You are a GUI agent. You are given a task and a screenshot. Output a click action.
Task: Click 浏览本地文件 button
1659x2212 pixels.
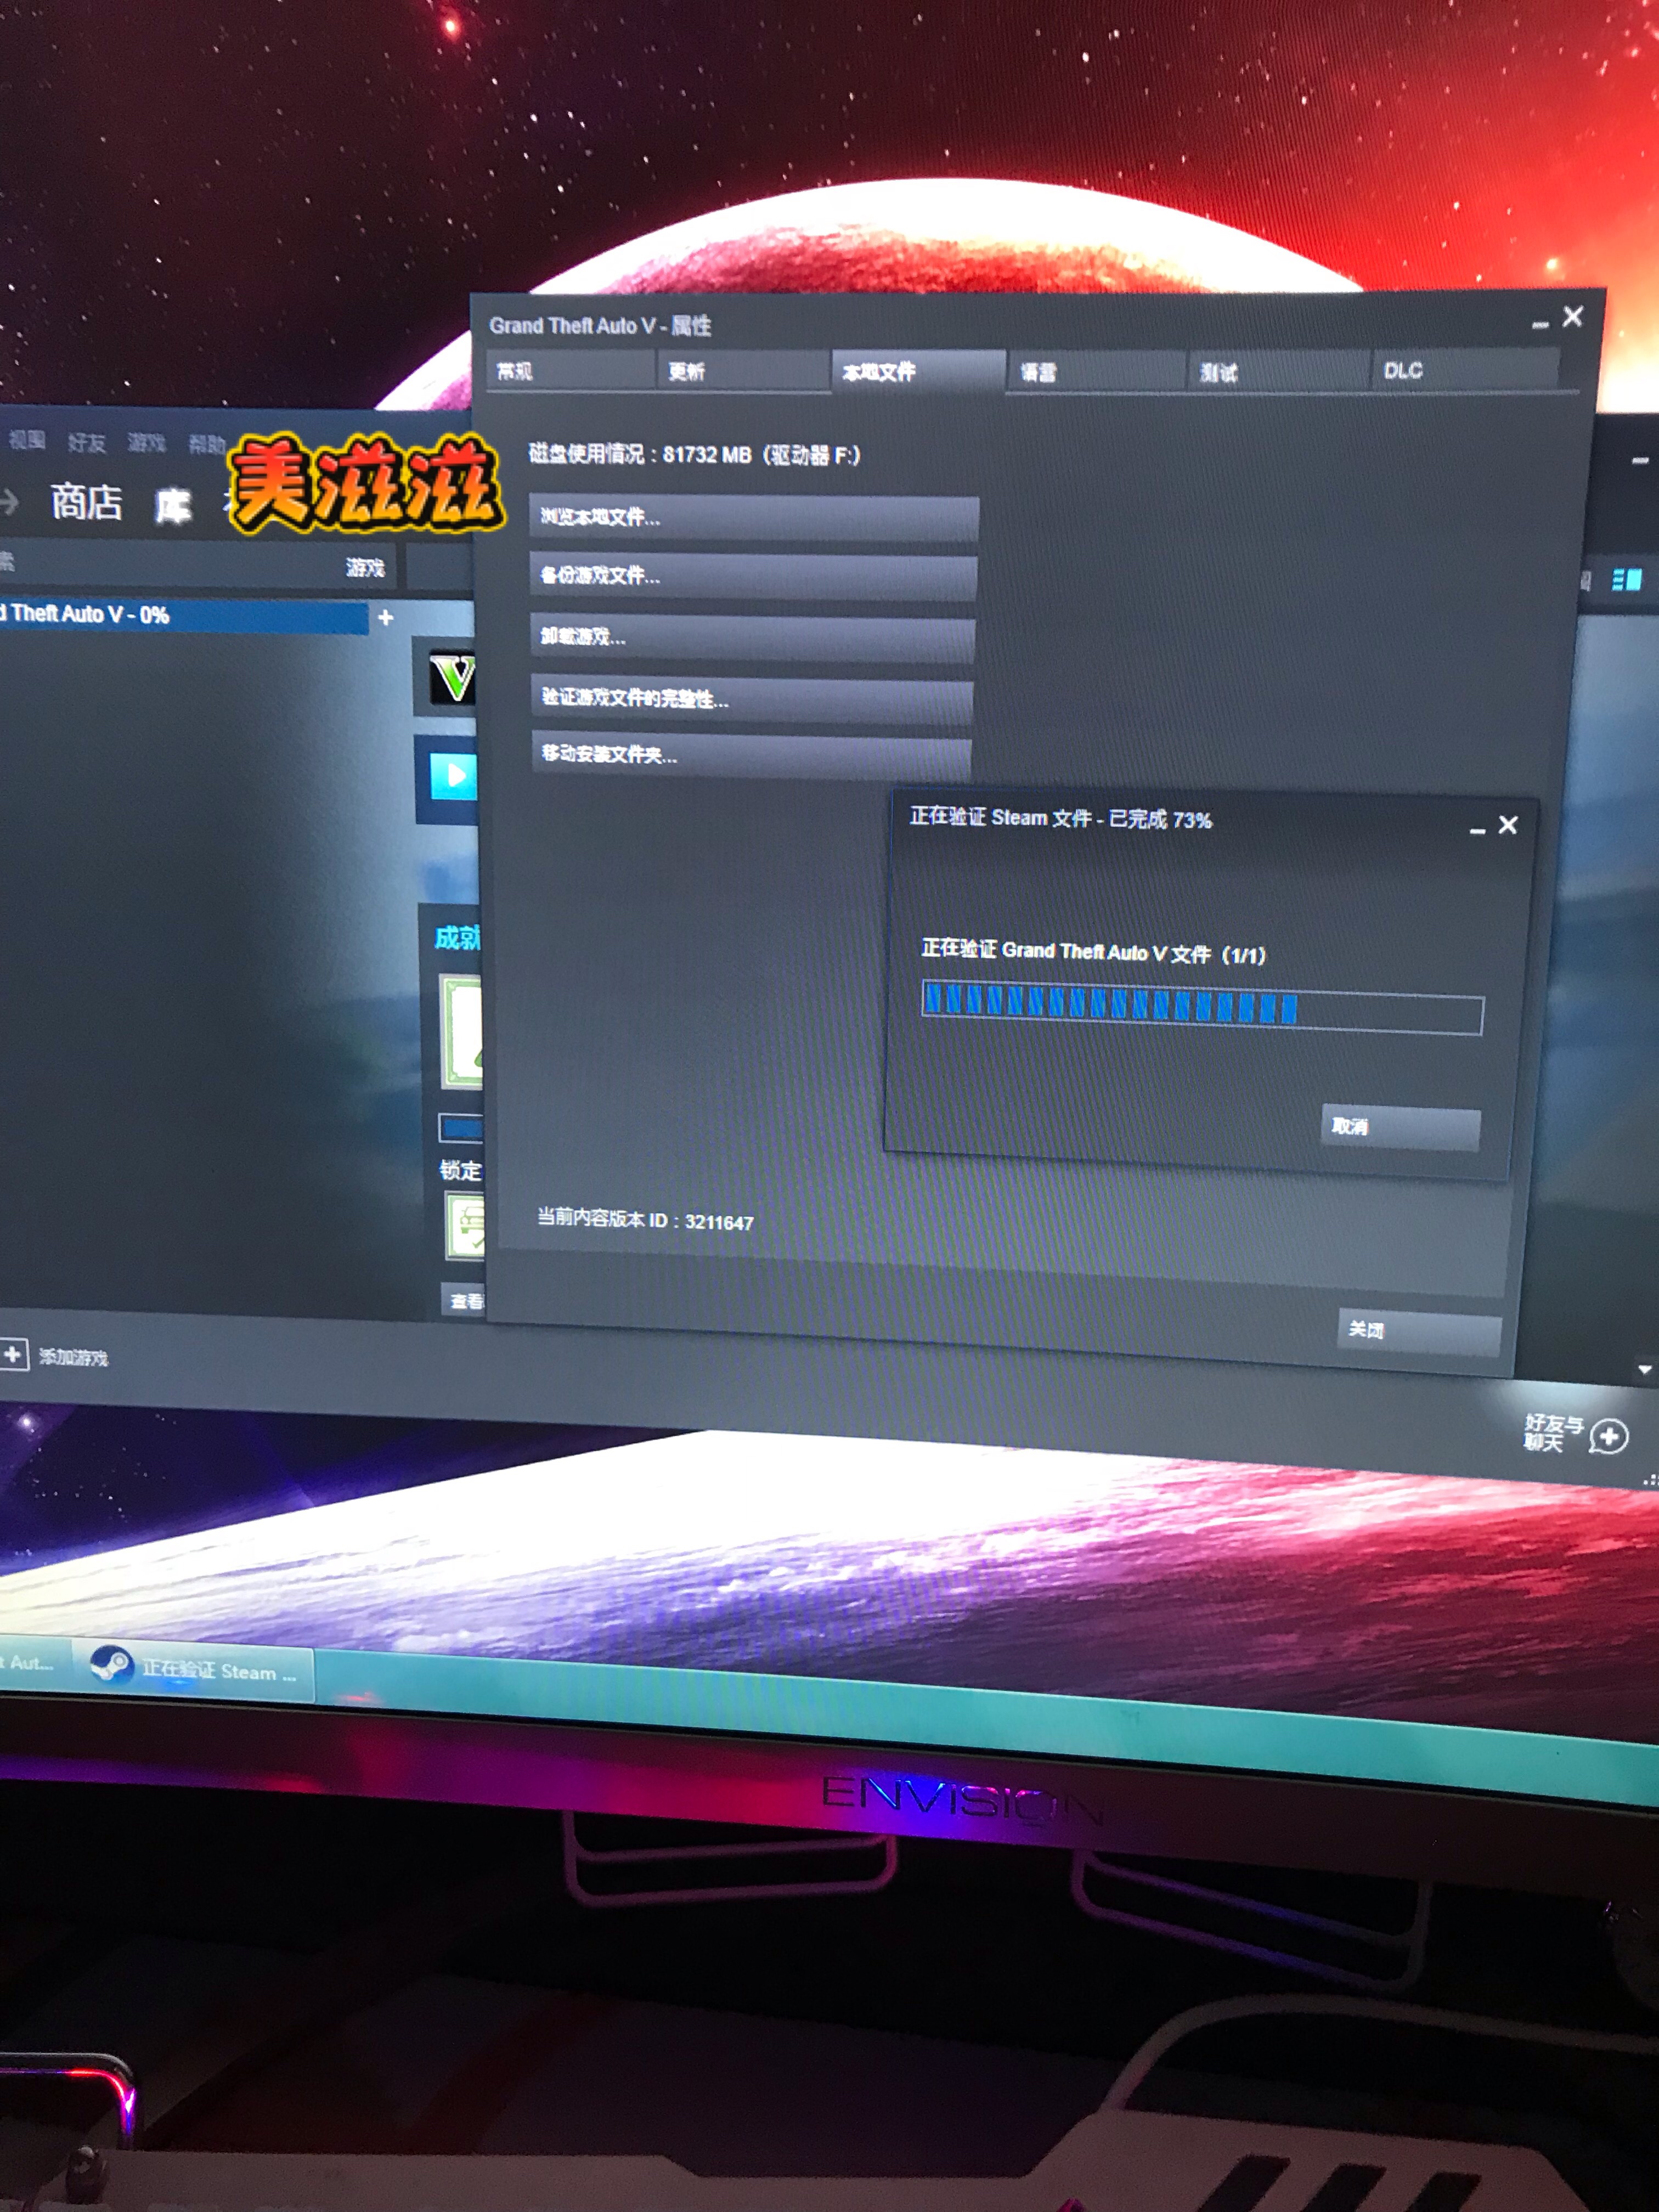point(753,518)
